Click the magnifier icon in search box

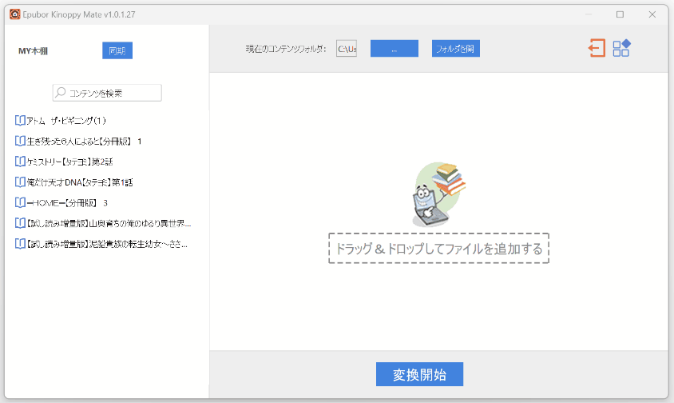tap(61, 93)
